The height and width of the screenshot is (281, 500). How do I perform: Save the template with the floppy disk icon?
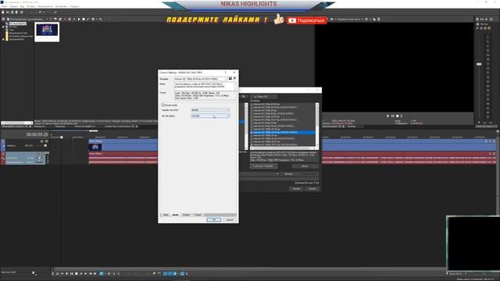230,78
